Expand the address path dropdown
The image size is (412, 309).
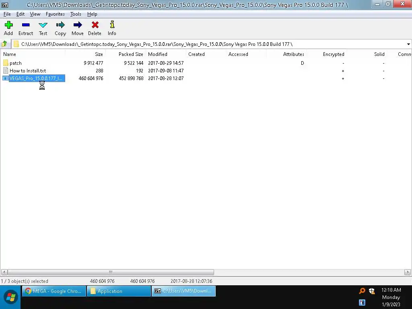click(x=408, y=44)
